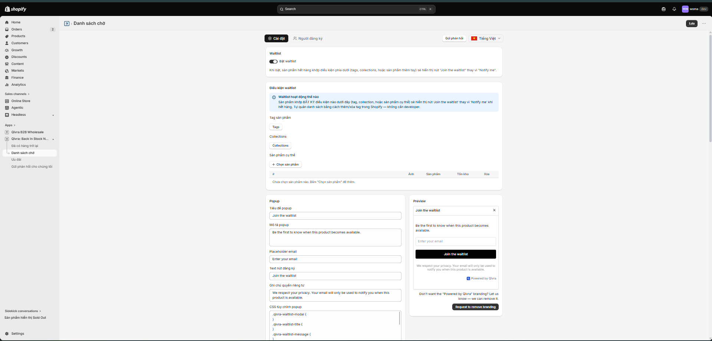This screenshot has height=341, width=712.
Task: Click the Powered by Qivra link
Action: (481, 278)
